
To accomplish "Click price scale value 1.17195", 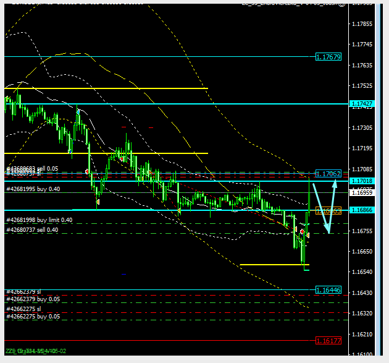I will [x=362, y=148].
